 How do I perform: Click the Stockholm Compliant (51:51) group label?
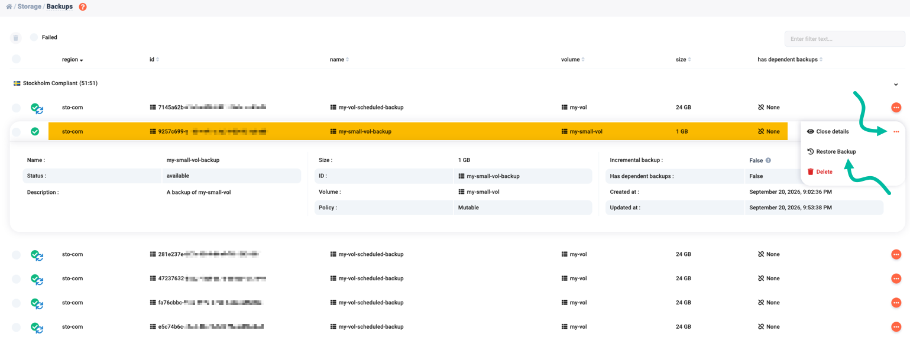click(60, 83)
